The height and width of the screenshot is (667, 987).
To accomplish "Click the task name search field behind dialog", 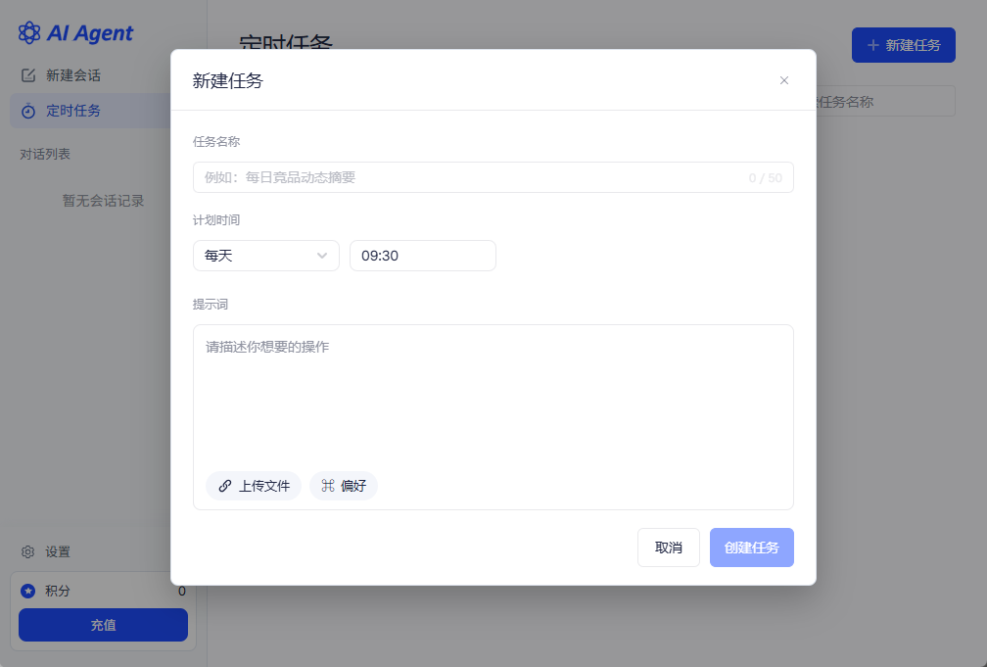I will coord(885,102).
